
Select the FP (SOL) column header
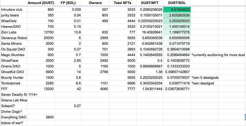tap(68, 3)
